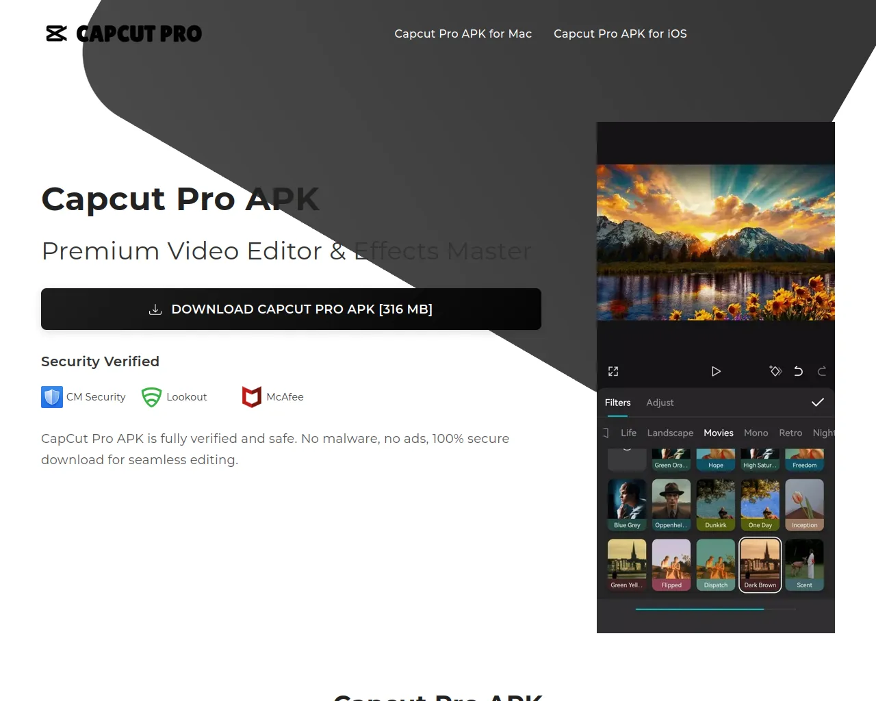The image size is (876, 701).
Task: Select the Mono filter category
Action: click(x=756, y=433)
